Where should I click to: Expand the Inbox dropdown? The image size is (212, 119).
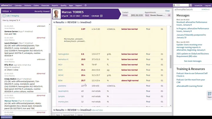[7, 11]
